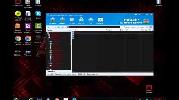The width and height of the screenshot is (179, 100).
Task: Click the go up one folder icon
Action: point(58,27)
